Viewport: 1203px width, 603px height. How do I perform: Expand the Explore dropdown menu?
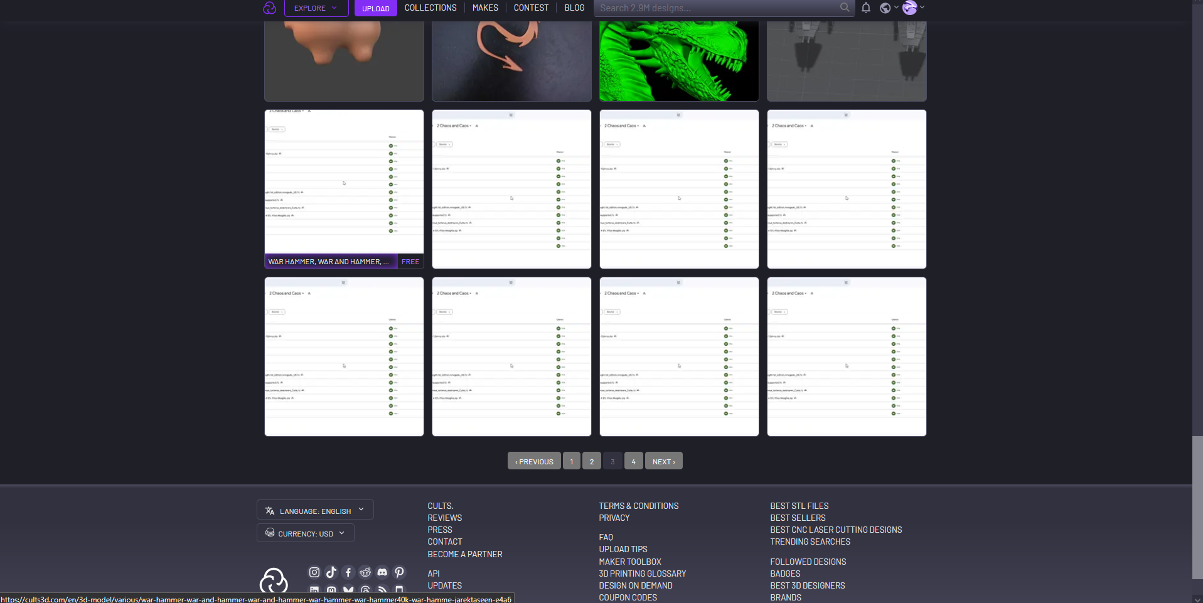316,8
